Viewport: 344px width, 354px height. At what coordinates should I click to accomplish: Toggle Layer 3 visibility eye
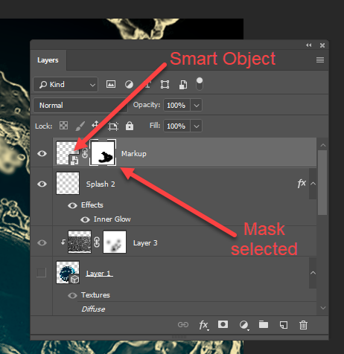(42, 242)
